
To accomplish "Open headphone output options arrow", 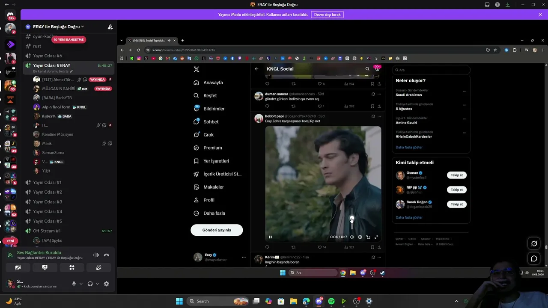I will (x=97, y=284).
